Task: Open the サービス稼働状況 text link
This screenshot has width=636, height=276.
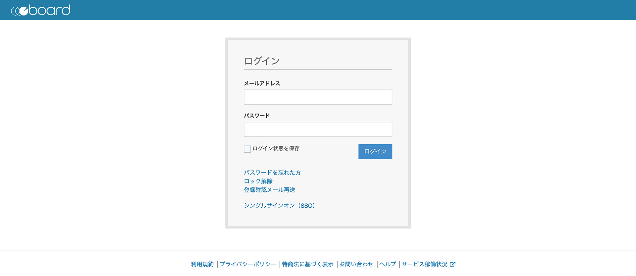Action: click(x=424, y=264)
